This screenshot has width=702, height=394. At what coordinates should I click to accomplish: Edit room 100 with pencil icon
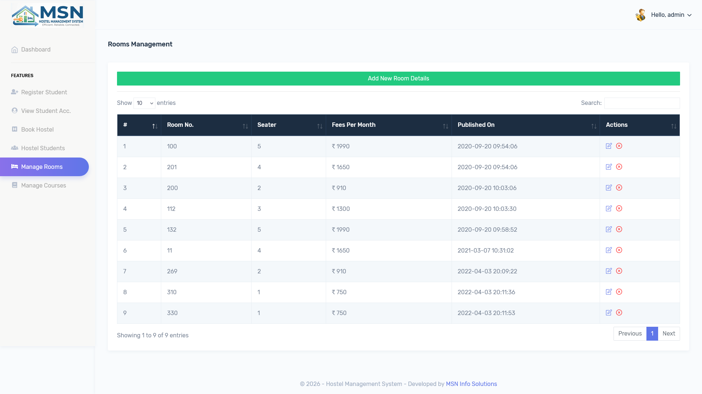(609, 146)
